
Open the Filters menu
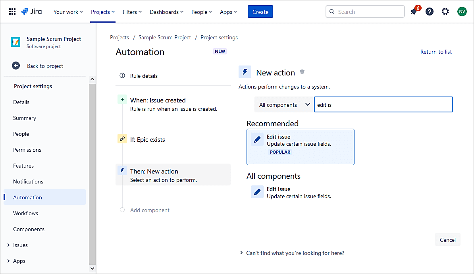pos(132,12)
